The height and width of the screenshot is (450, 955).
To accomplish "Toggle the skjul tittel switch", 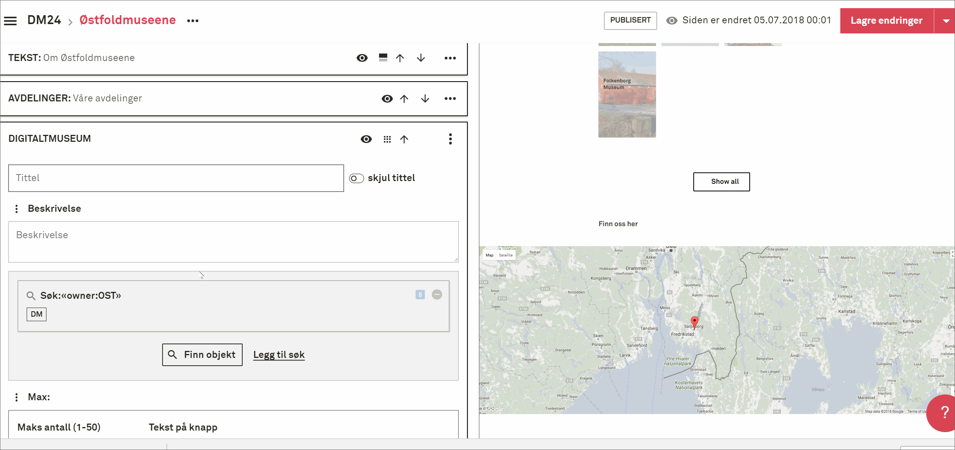I will click(x=356, y=178).
